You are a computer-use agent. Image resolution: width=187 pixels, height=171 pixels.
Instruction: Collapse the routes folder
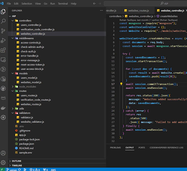[13, 91]
